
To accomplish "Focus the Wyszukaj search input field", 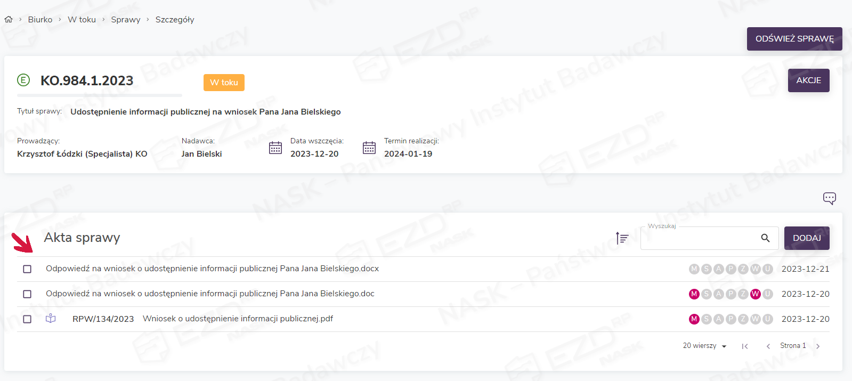I will pyautogui.click(x=698, y=238).
